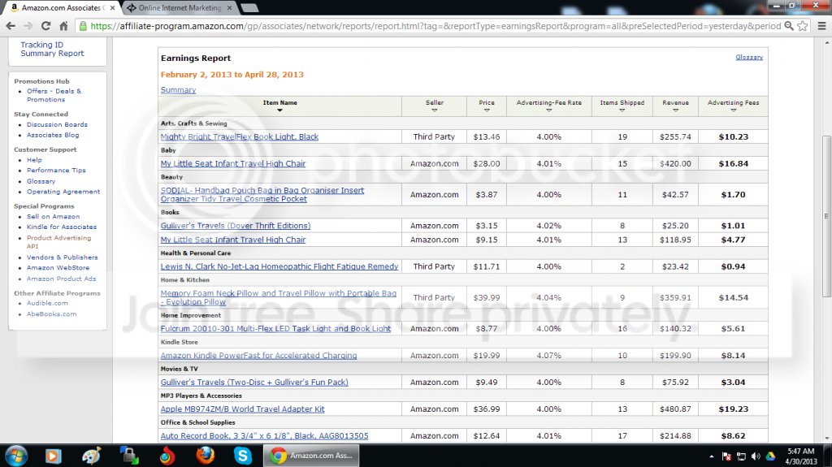The height and width of the screenshot is (467, 832).
Task: Open the Help link under Customer Support
Action: coord(34,160)
